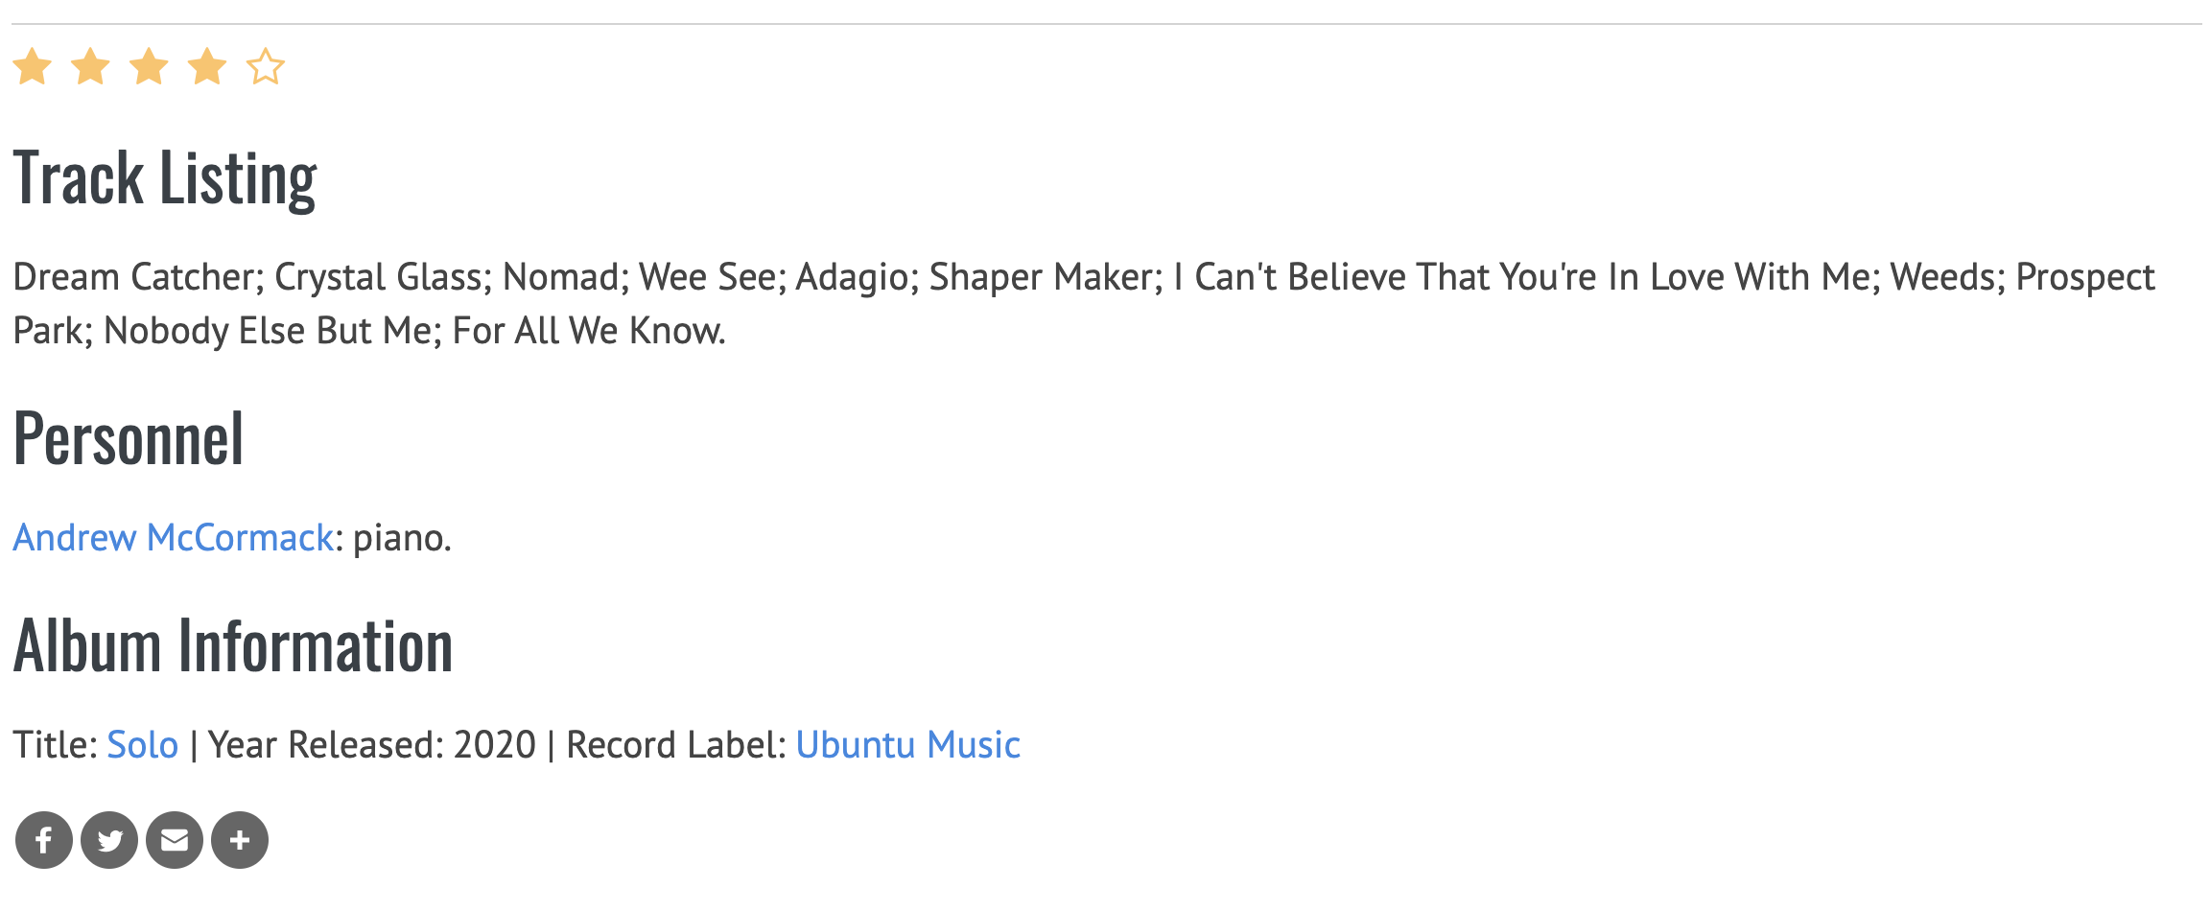Click the first rating star
The image size is (2210, 911).
(x=33, y=67)
